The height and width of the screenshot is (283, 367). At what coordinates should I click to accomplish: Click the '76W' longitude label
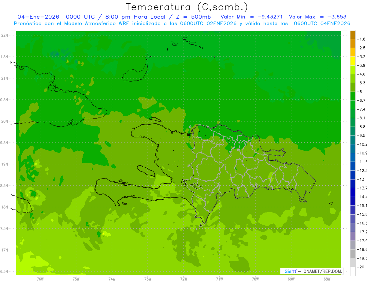click(40, 279)
